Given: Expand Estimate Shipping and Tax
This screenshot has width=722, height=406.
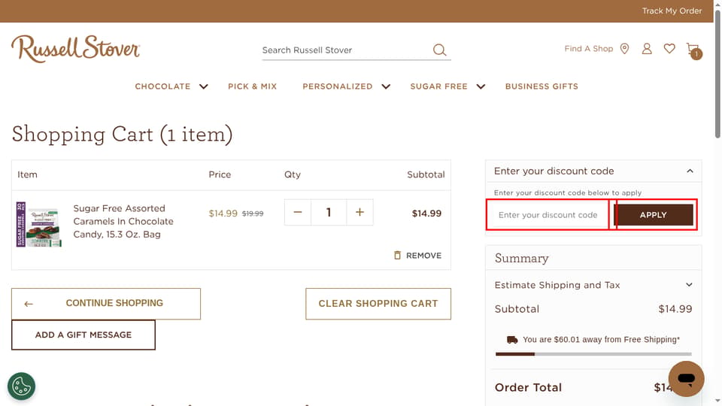Looking at the screenshot, I should (x=689, y=284).
